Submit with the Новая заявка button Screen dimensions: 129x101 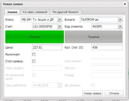tap(93, 93)
